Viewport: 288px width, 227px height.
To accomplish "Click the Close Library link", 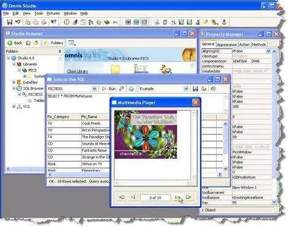I will (77, 71).
